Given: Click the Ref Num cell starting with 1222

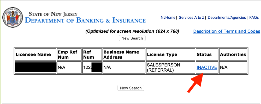Looking at the screenshot, I should [x=87, y=67].
